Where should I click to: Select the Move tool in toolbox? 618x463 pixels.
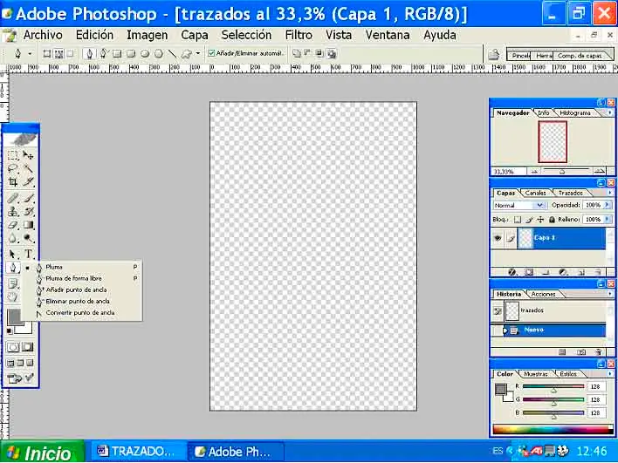[x=28, y=154]
